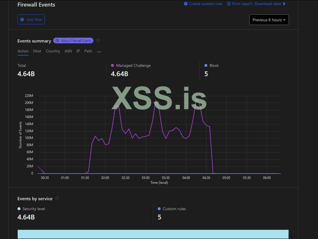Image resolution: width=318 pixels, height=239 pixels.
Task: Click the Print report link
Action: pos(242,4)
